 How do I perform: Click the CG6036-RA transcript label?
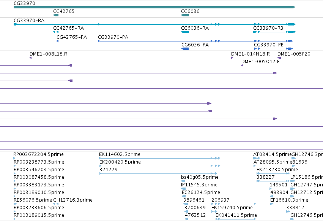pos(195,28)
